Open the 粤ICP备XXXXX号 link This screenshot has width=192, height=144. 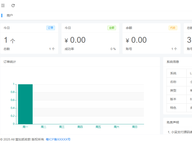pyautogui.click(x=58, y=139)
